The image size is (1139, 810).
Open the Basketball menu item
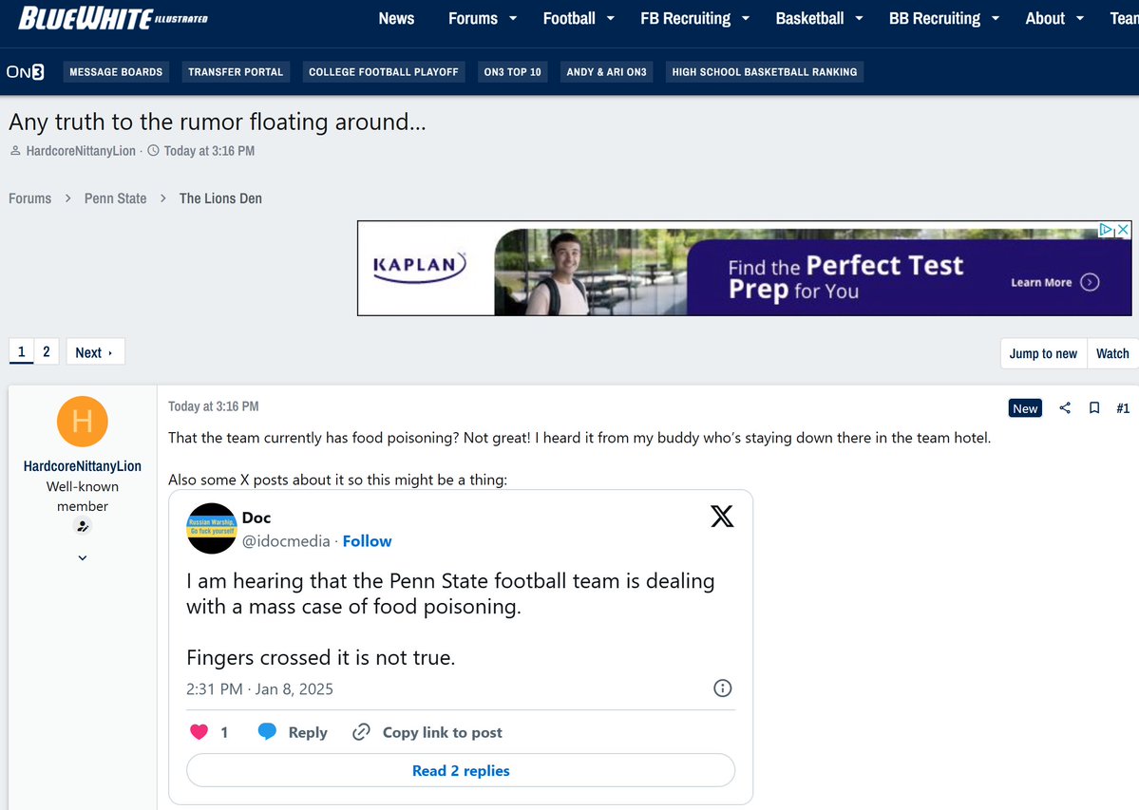click(809, 18)
